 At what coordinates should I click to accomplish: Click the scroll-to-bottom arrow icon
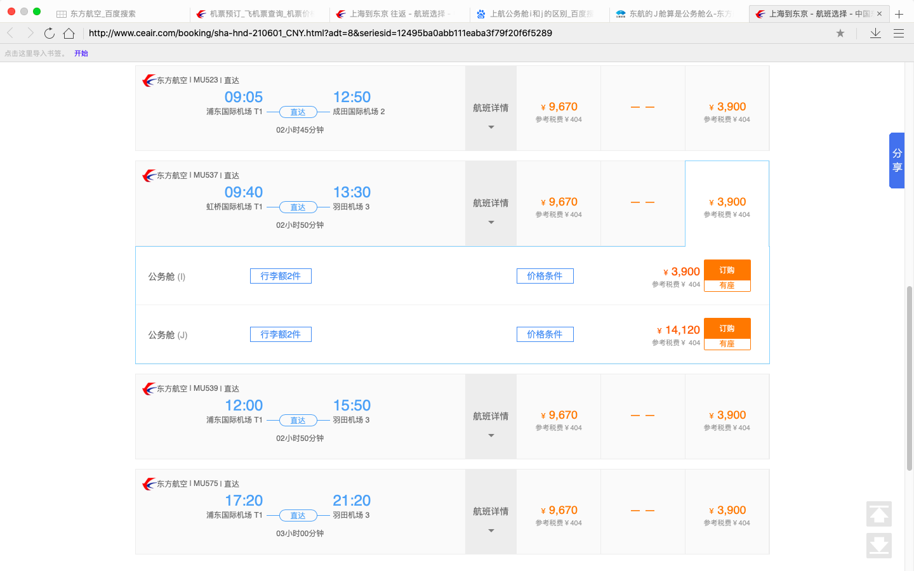coord(879,546)
